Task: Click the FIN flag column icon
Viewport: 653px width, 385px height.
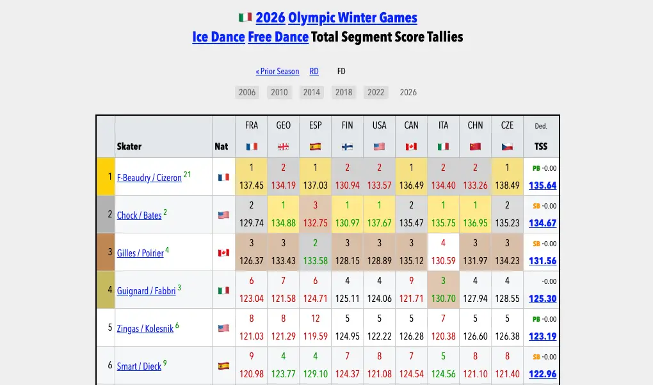Action: pyautogui.click(x=347, y=146)
